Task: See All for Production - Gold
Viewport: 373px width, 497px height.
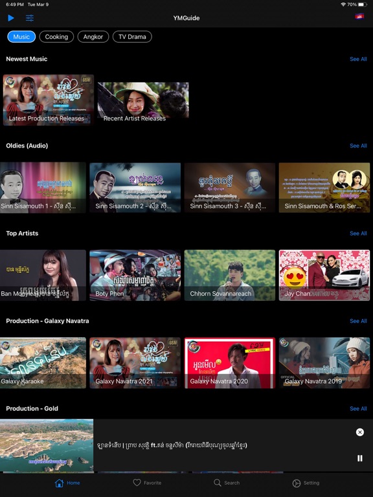Action: click(358, 408)
